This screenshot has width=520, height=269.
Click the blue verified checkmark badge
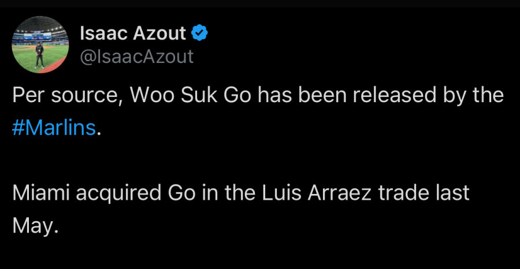(199, 34)
